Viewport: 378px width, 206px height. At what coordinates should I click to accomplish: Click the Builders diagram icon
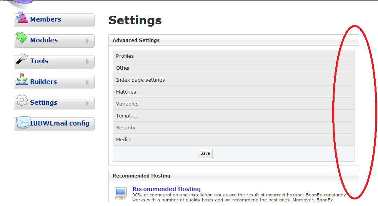[22, 80]
